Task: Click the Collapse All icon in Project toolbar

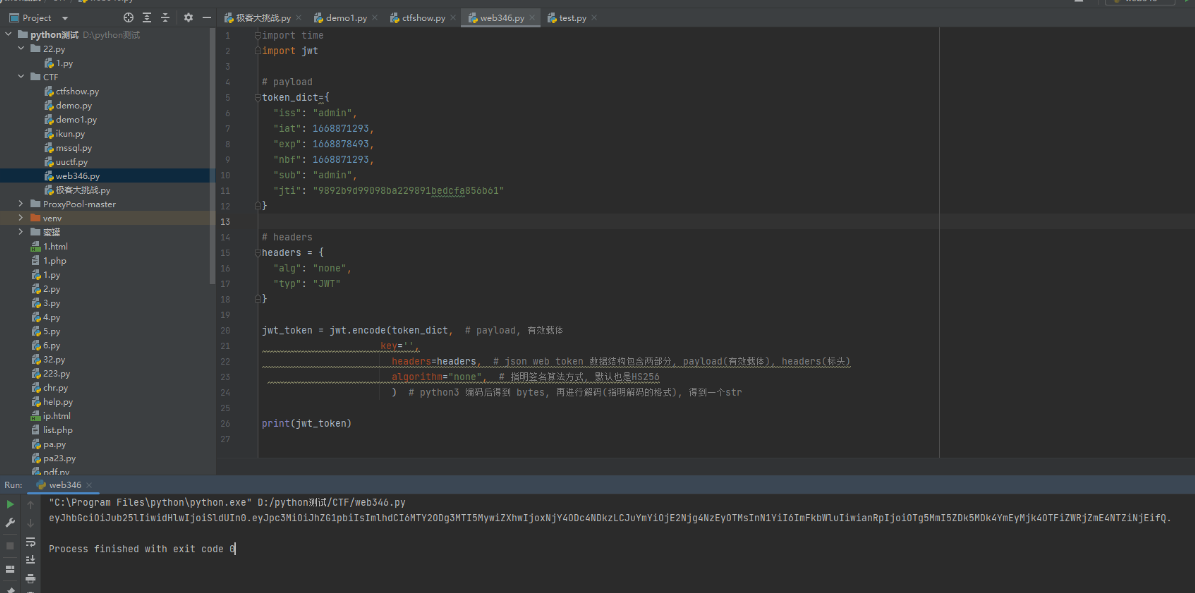Action: [x=165, y=18]
